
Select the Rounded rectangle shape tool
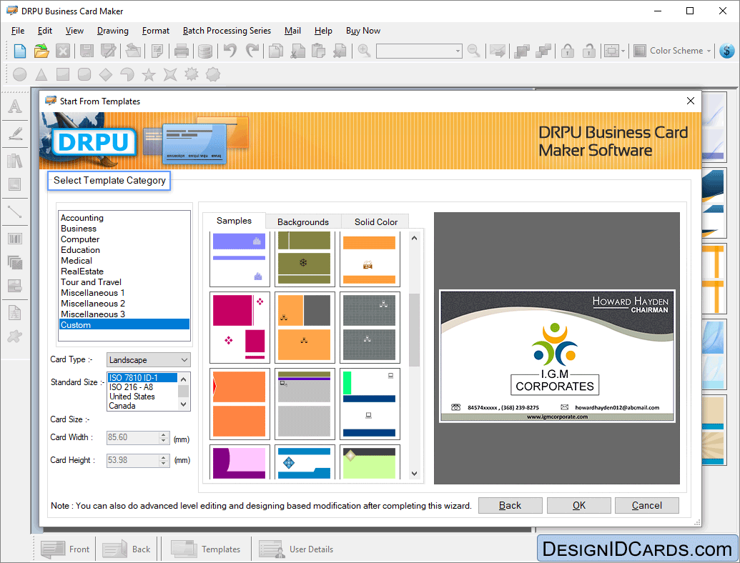tap(84, 74)
